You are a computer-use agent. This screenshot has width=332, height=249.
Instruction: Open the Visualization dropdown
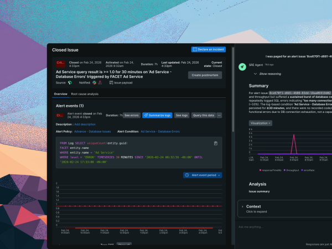pos(261,123)
